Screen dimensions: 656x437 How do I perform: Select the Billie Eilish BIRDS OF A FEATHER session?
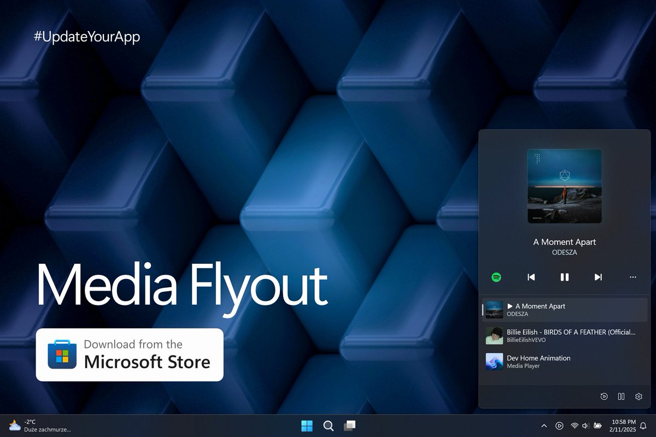coord(565,335)
